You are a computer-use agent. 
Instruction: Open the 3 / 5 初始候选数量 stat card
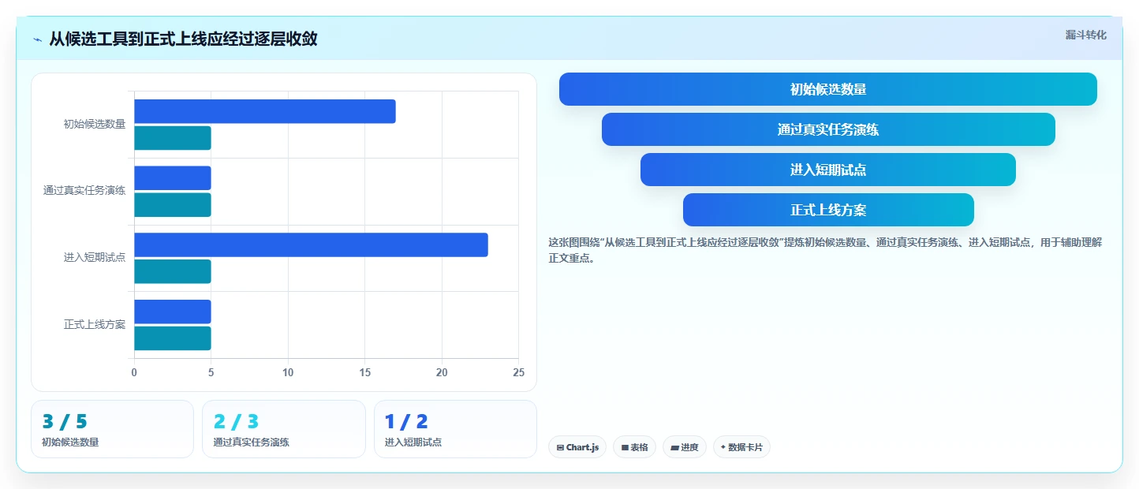[x=112, y=429]
